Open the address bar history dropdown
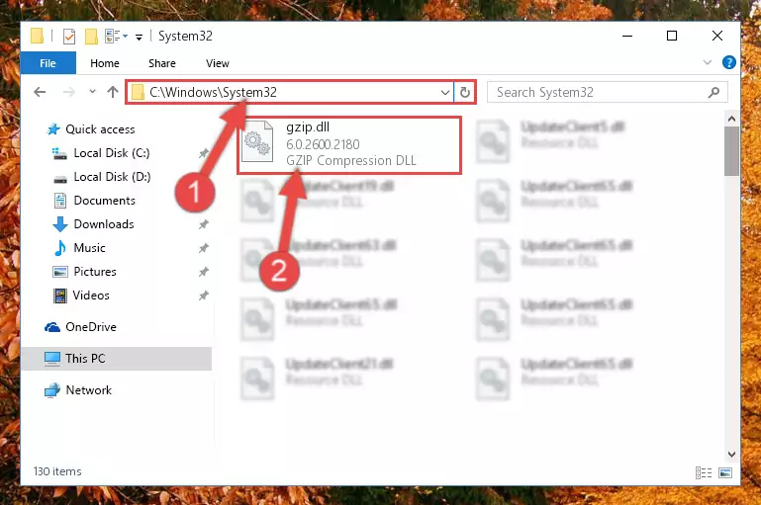761x505 pixels. click(444, 92)
